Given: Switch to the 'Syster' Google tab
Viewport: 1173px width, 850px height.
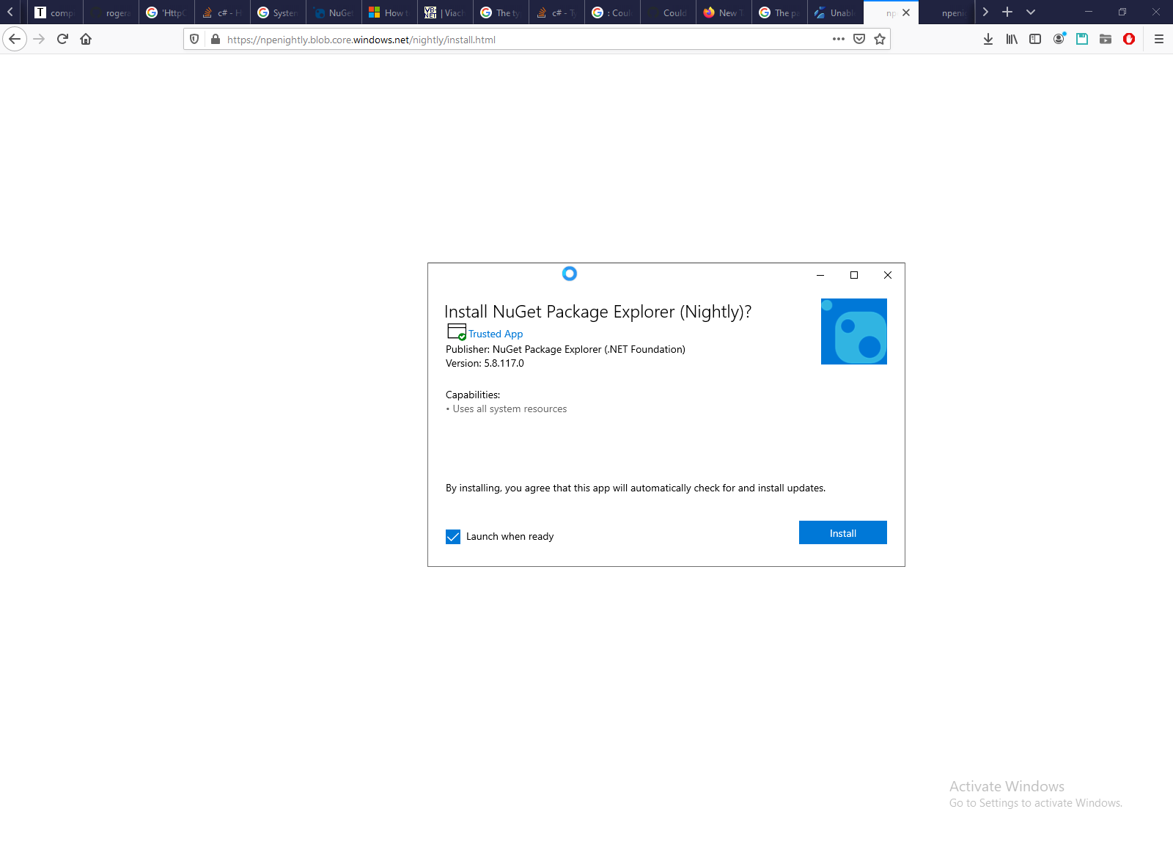Looking at the screenshot, I should pyautogui.click(x=278, y=12).
